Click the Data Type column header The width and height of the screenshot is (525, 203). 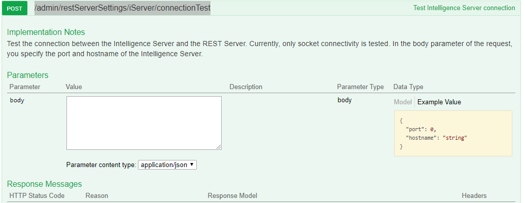[408, 87]
